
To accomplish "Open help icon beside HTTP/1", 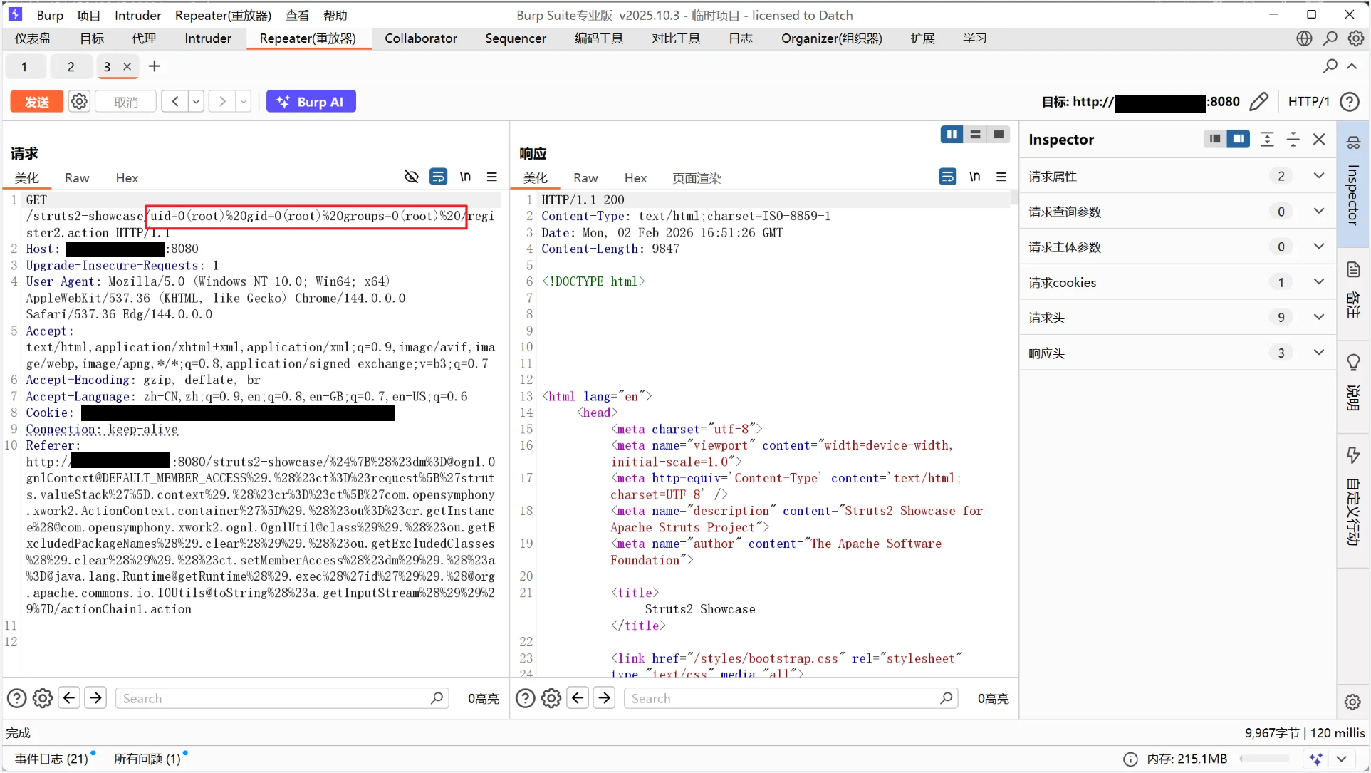I will [1349, 101].
